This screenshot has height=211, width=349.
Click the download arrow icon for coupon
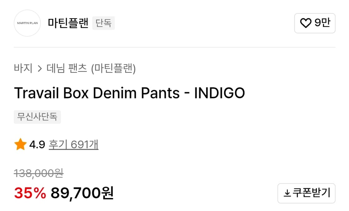287,193
